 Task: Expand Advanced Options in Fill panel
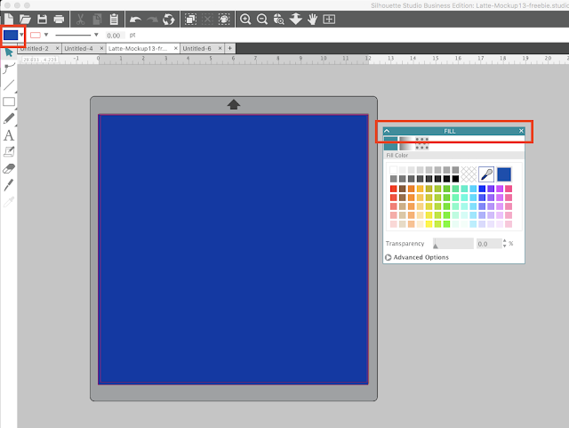click(417, 257)
